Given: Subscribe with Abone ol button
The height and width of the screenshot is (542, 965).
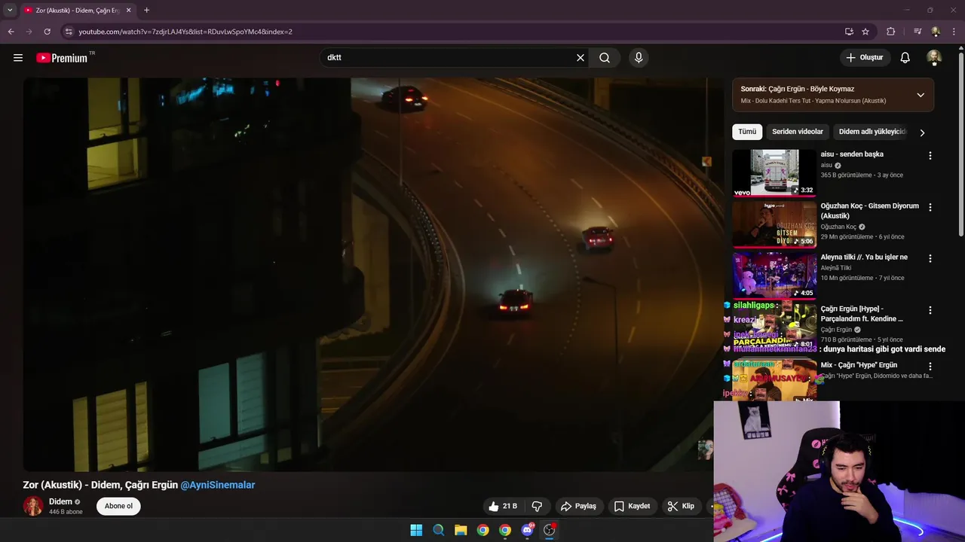Looking at the screenshot, I should click(x=118, y=506).
